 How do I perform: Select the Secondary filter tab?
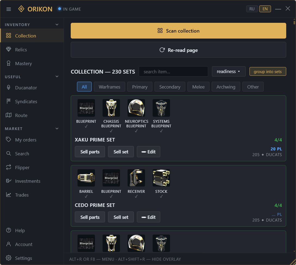tap(170, 87)
